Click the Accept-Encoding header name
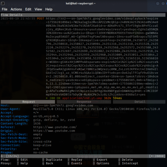The image size is (167, 167). click(15, 120)
